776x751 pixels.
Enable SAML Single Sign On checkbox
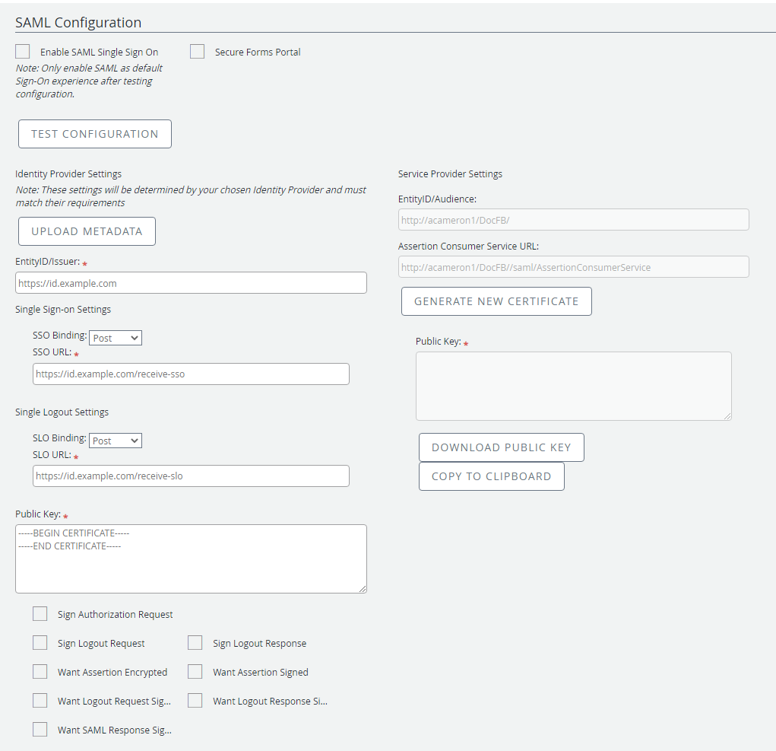tap(22, 52)
